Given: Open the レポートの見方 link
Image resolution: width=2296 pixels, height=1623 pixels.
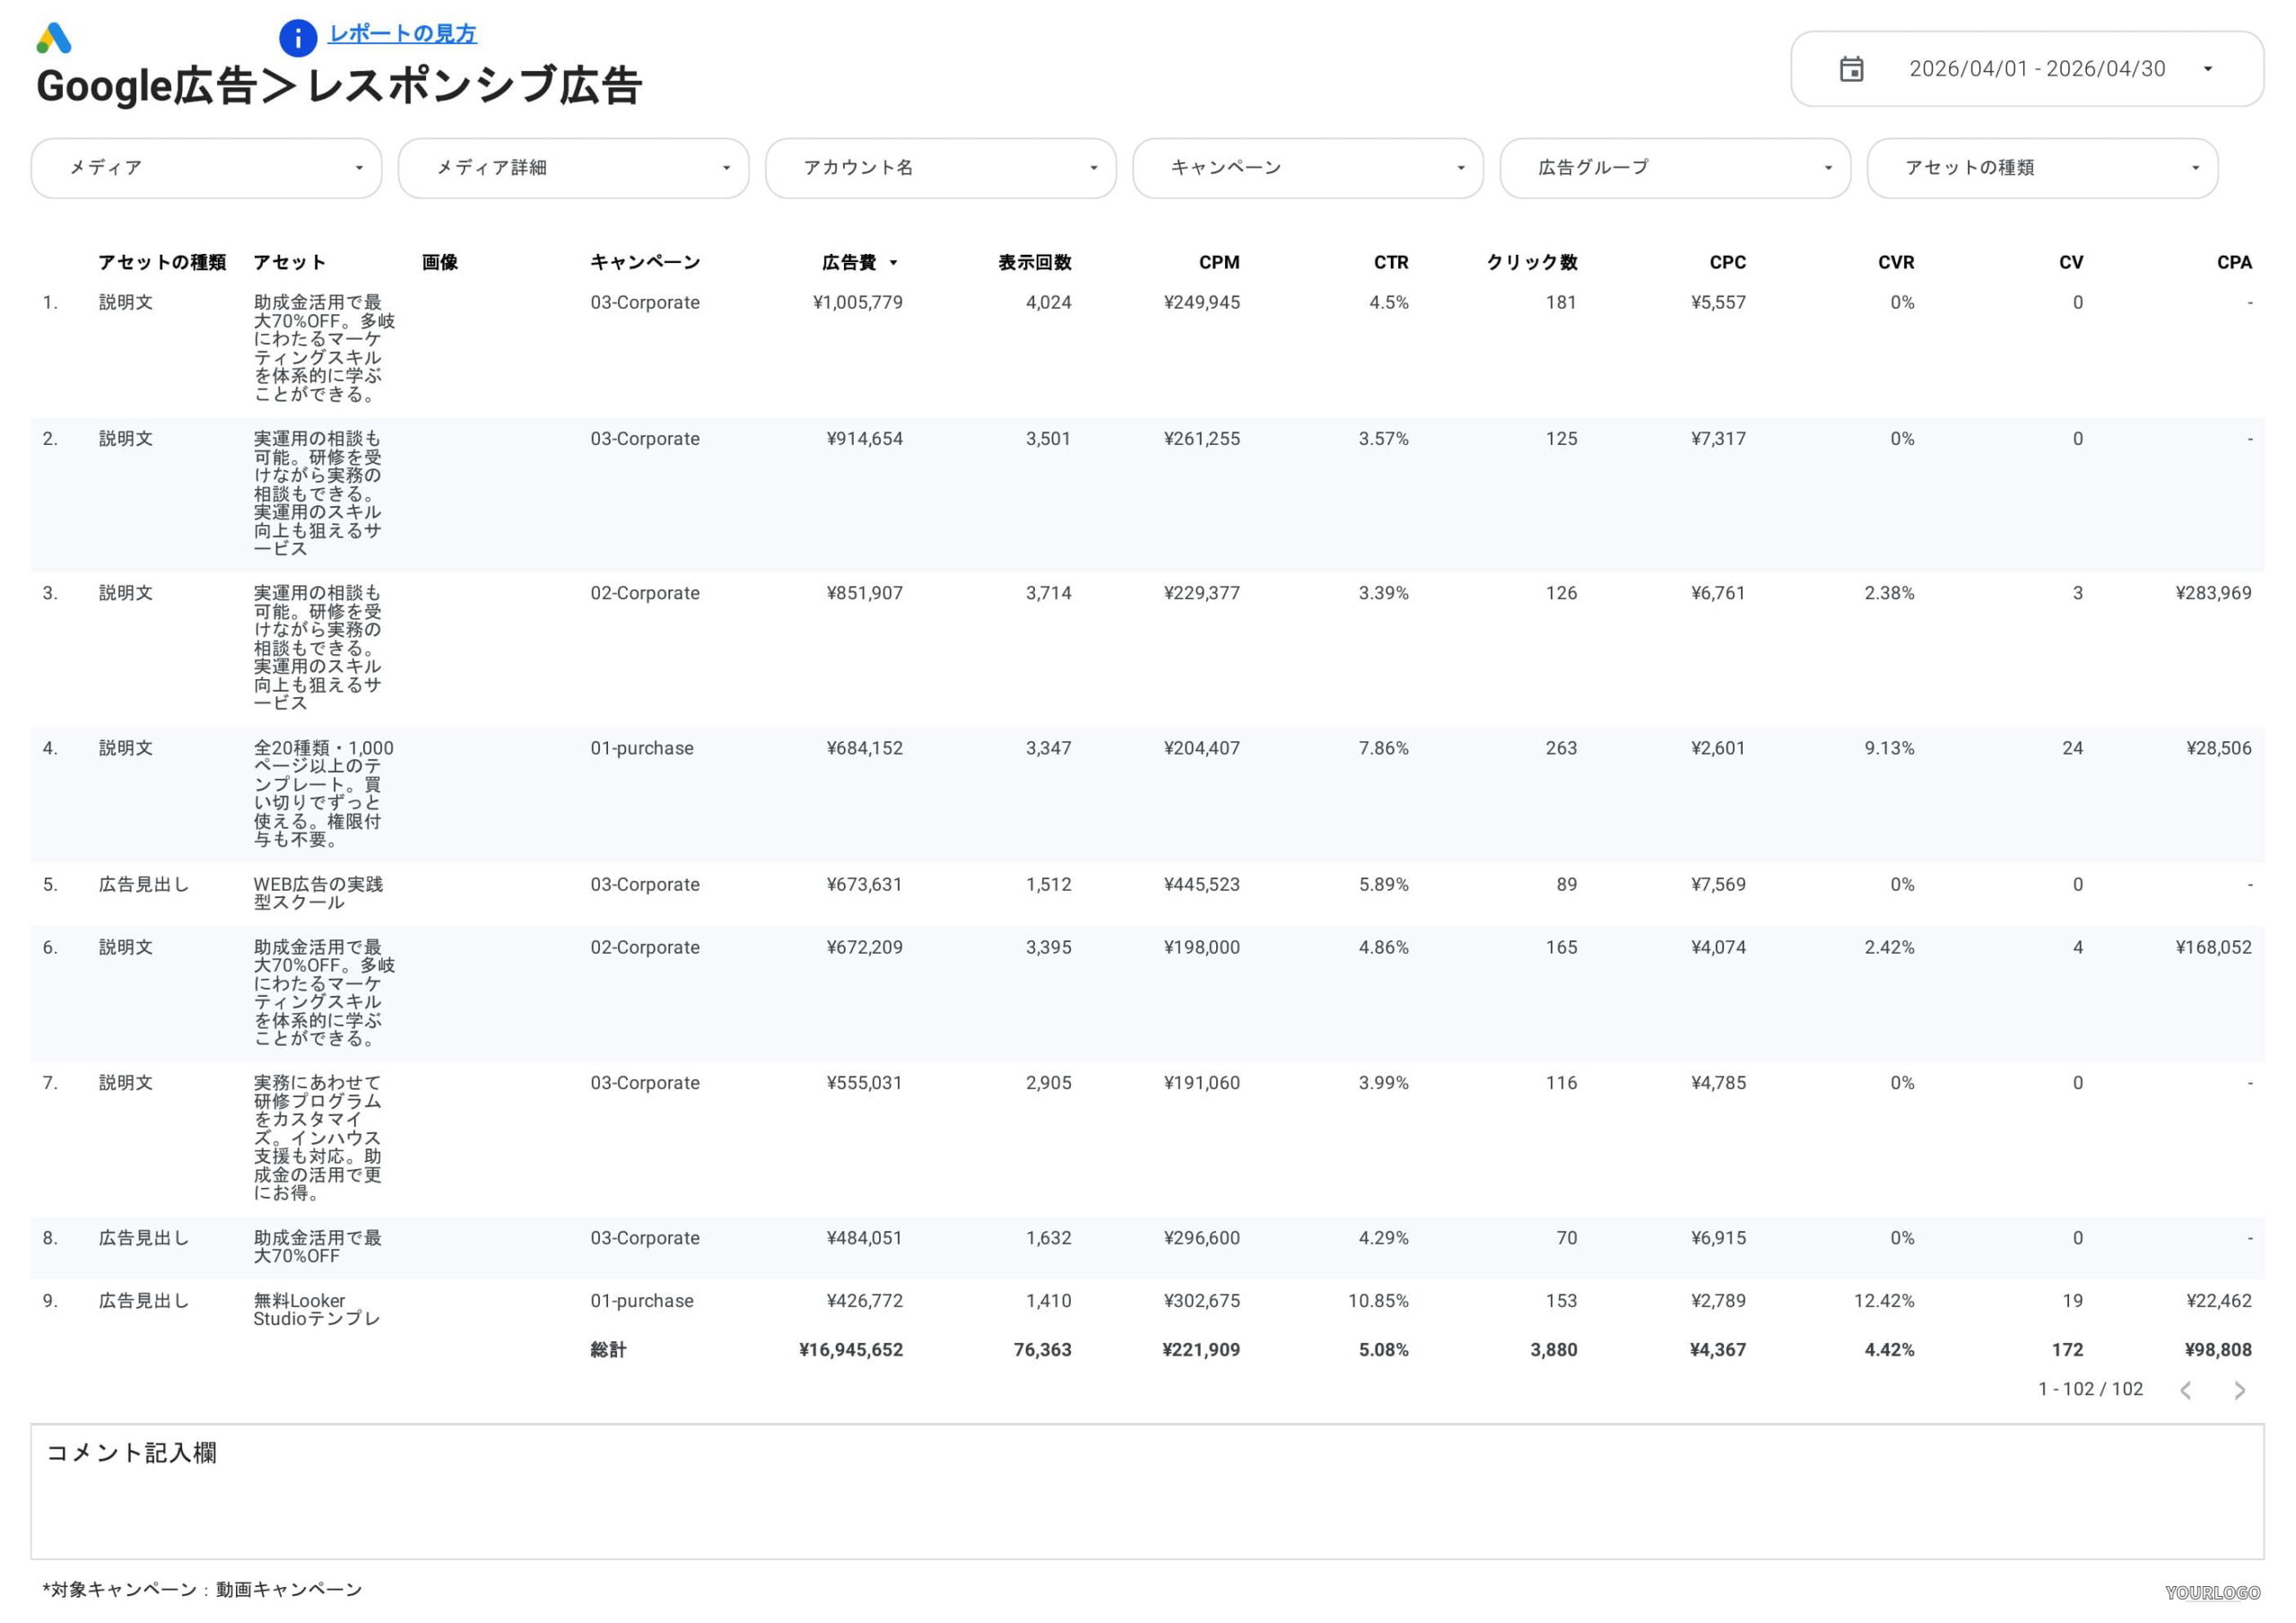Looking at the screenshot, I should 402,34.
